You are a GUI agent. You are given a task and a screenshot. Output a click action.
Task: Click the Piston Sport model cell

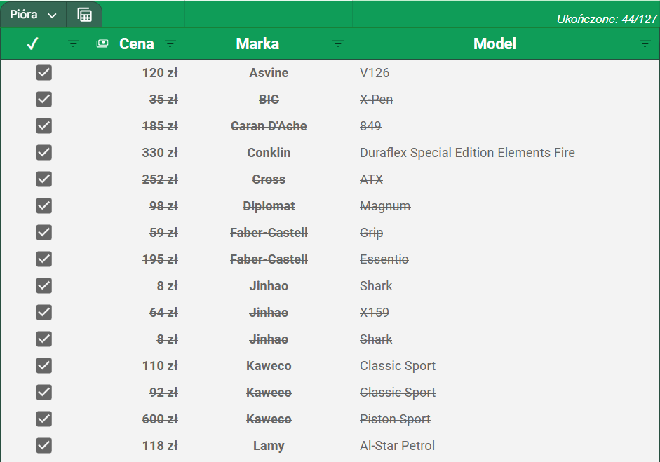point(395,419)
